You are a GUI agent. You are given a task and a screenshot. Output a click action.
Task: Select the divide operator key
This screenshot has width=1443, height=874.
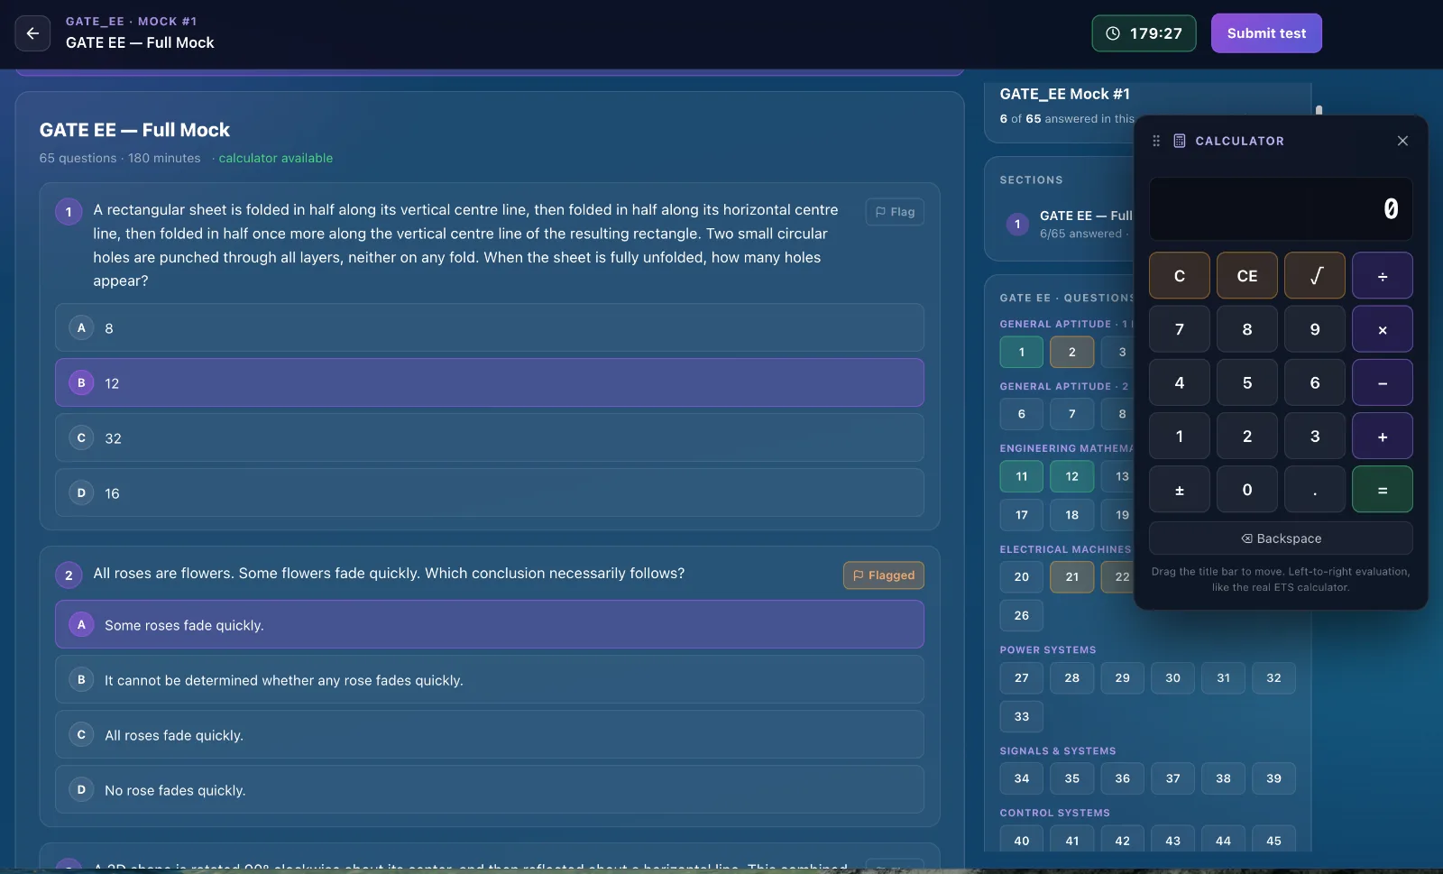click(1383, 275)
